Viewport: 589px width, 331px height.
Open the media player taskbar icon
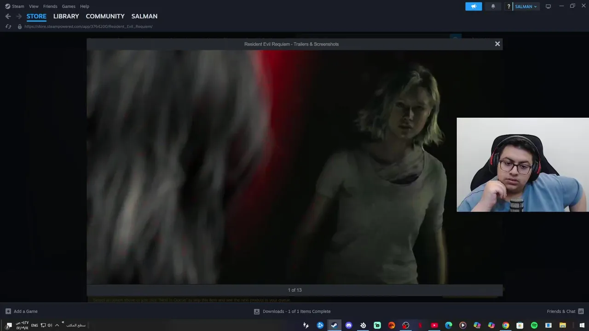(463, 325)
